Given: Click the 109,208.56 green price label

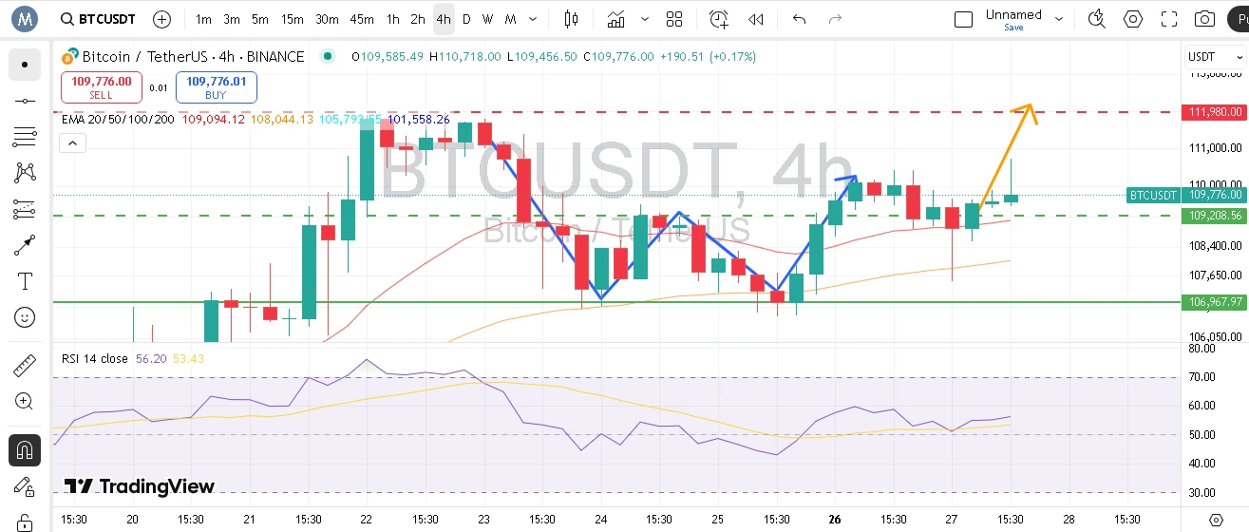Looking at the screenshot, I should 1215,216.
